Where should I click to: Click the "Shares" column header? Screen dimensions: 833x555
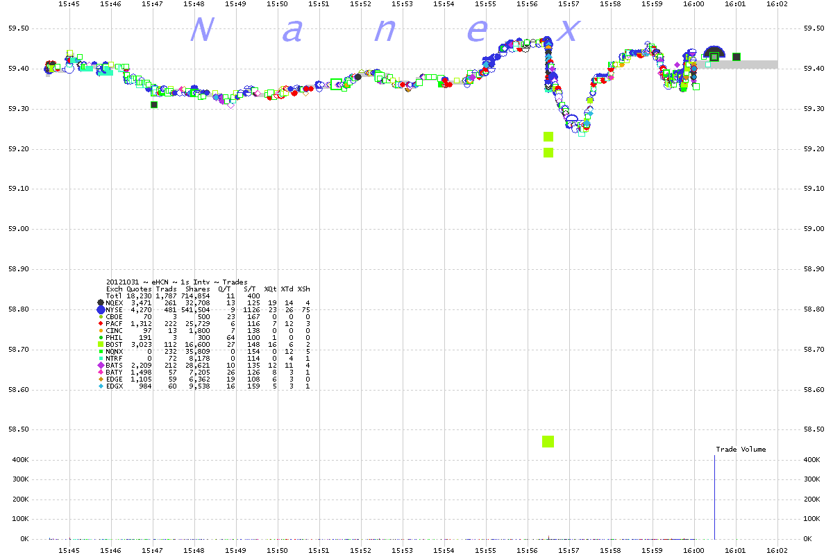tap(198, 289)
